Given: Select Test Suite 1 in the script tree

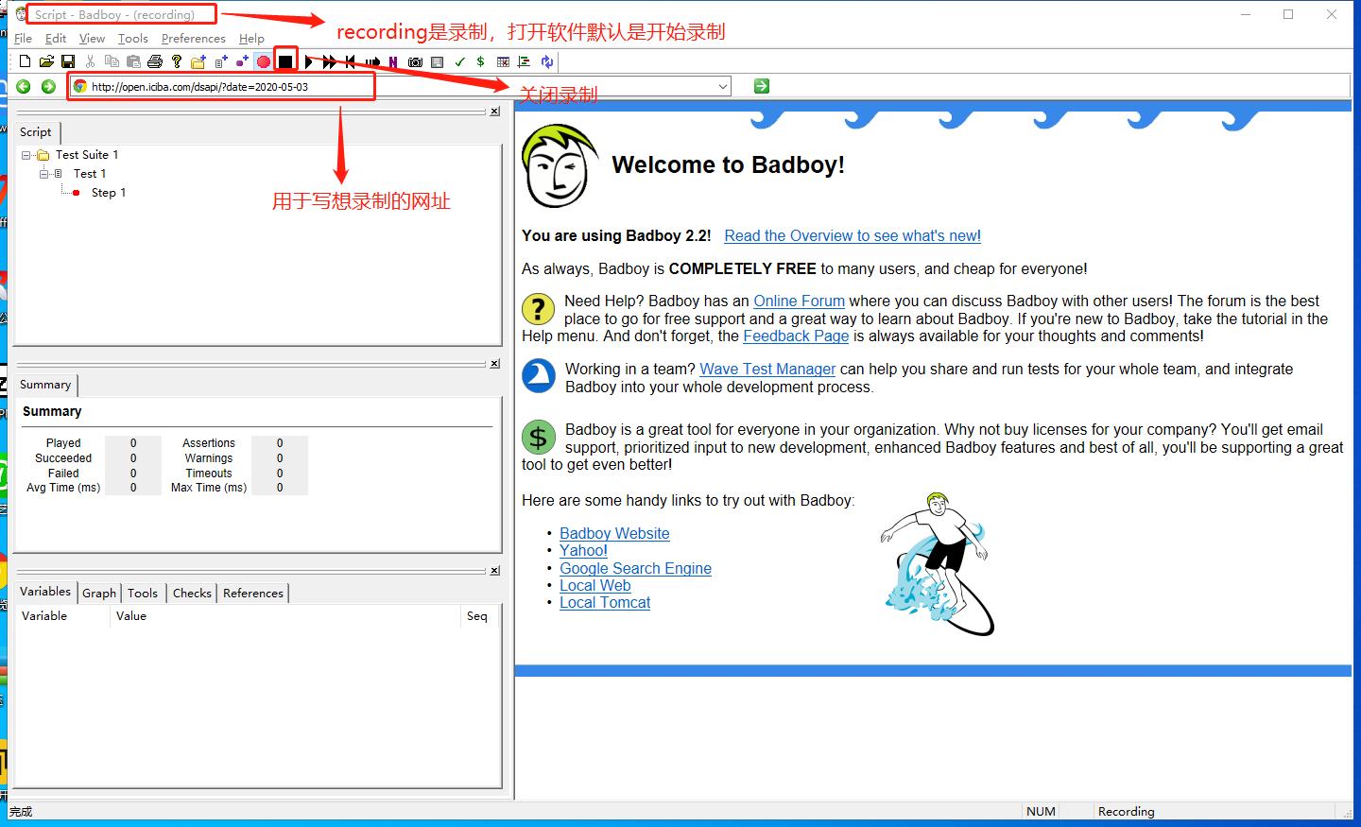Looking at the screenshot, I should [x=87, y=155].
